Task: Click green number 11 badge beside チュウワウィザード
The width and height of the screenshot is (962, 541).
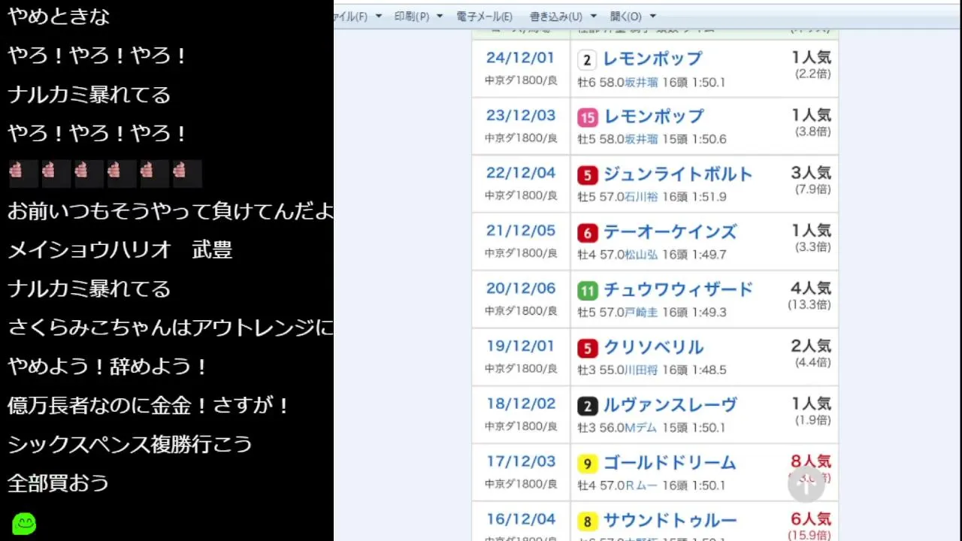Action: click(x=587, y=291)
